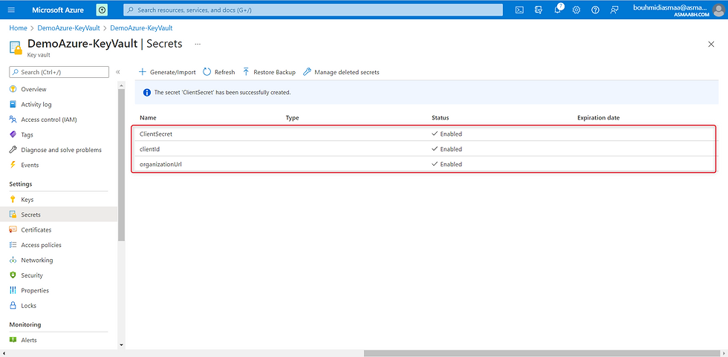Viewport: 728px width, 357px height.
Task: Click the sidebar scroll-down arrow
Action: click(x=122, y=344)
